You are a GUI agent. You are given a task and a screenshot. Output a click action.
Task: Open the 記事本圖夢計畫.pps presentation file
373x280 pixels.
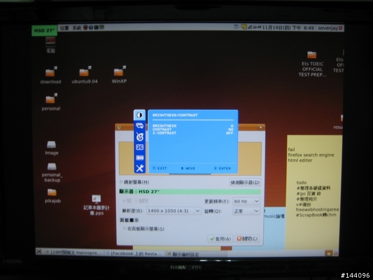click(96, 205)
